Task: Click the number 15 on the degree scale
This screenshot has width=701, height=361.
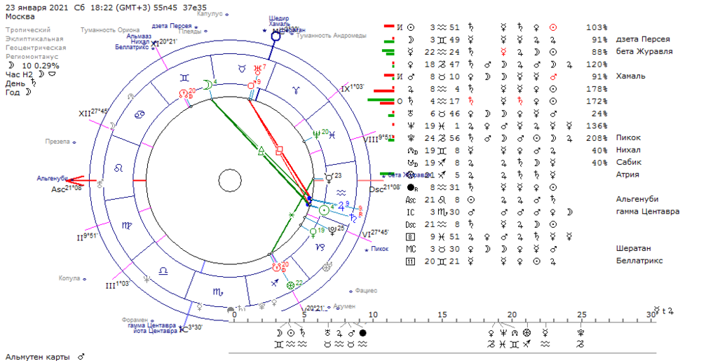Action: [442, 315]
